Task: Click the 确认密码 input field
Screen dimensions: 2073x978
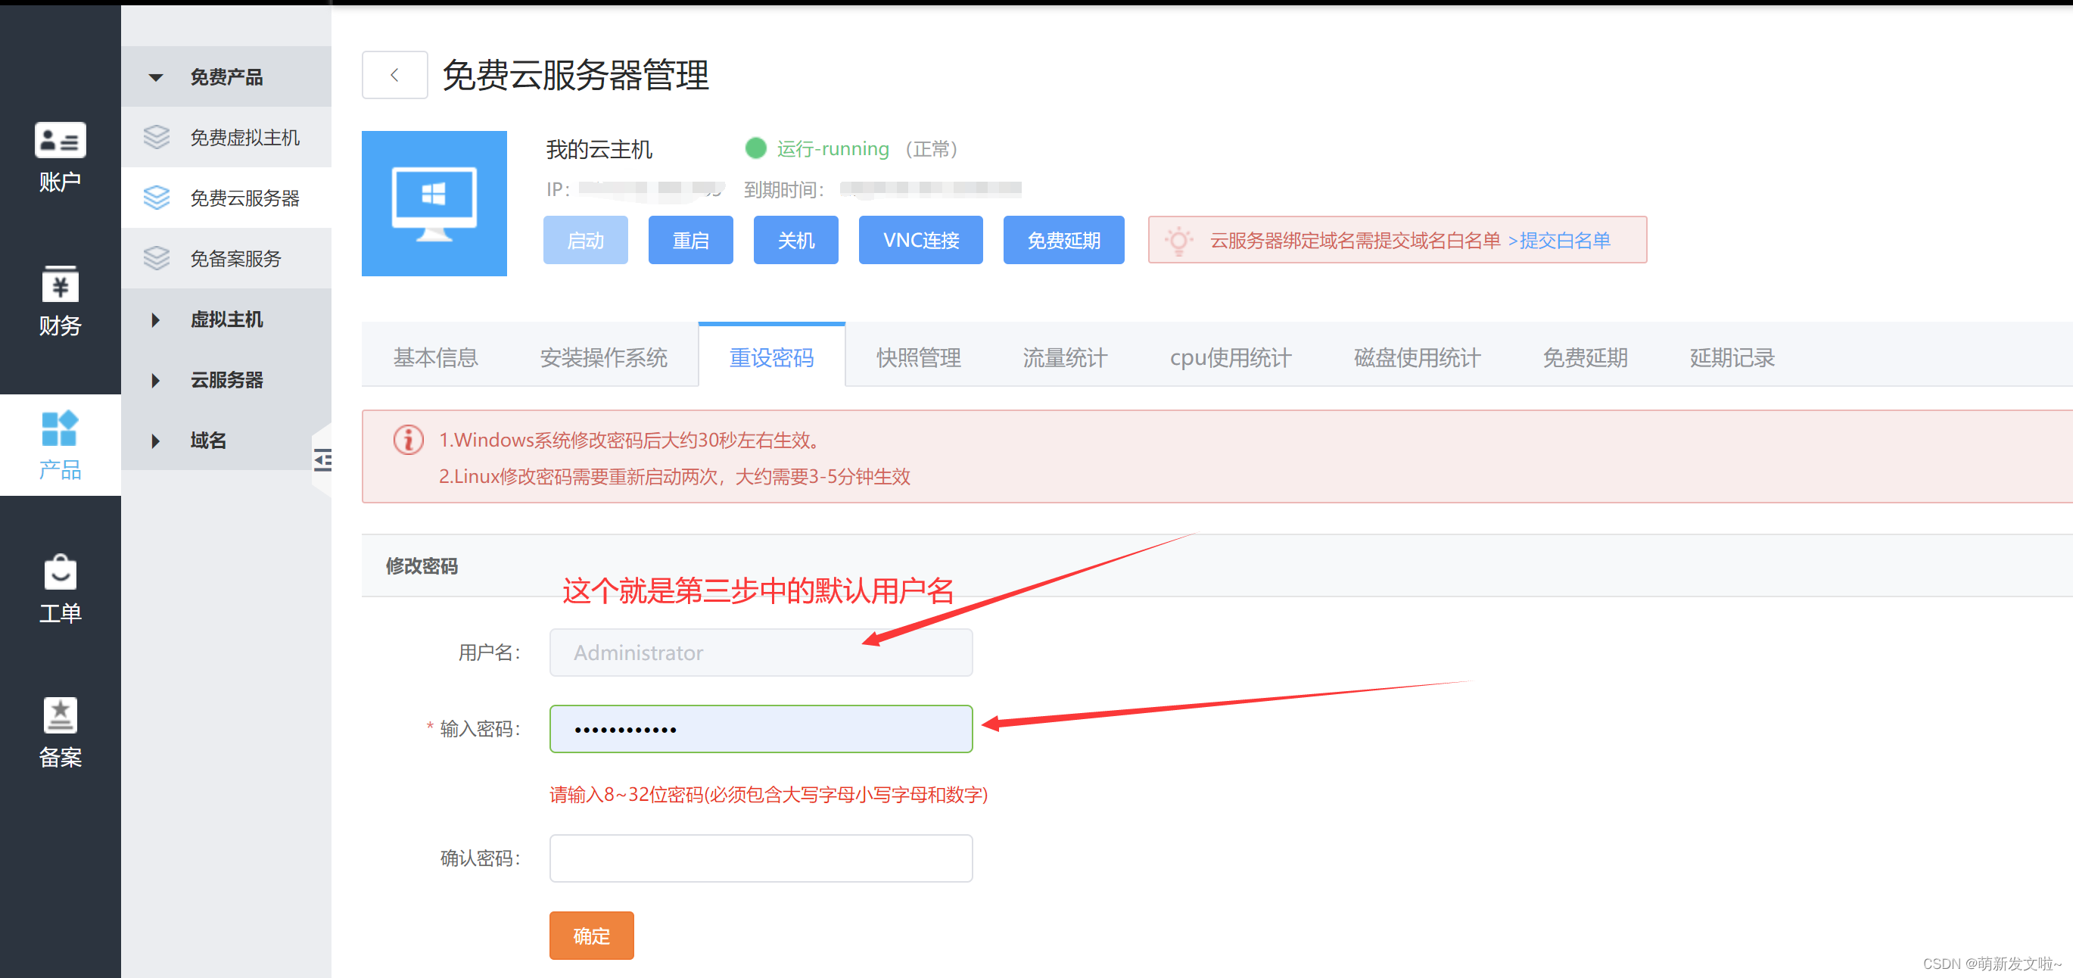Action: (761, 858)
